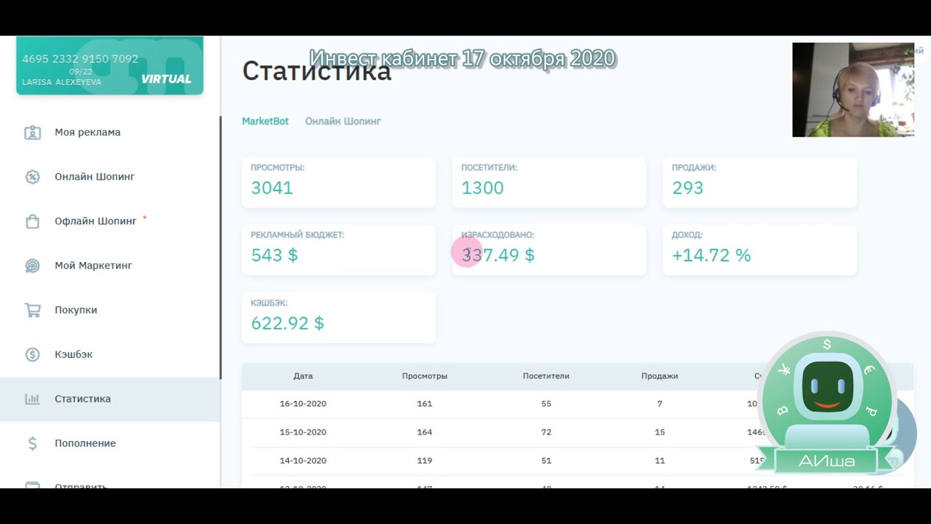Click the Посетители column header
The image size is (931, 524).
pyautogui.click(x=546, y=376)
